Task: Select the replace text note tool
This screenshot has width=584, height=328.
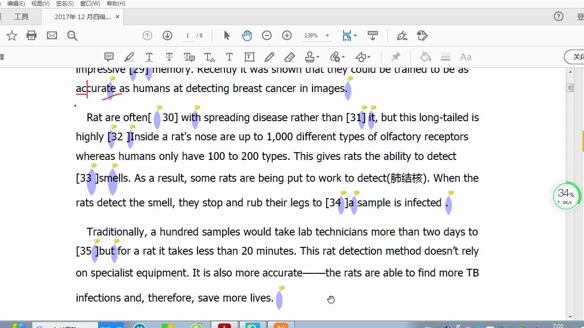Action: [x=189, y=57]
